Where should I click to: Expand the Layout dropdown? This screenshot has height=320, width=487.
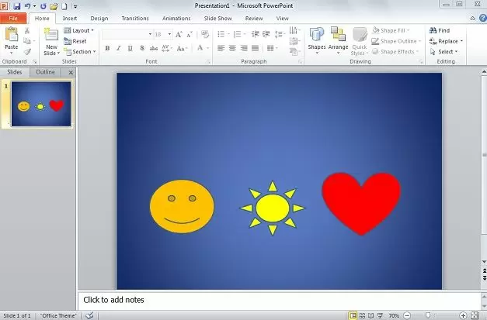(79, 30)
